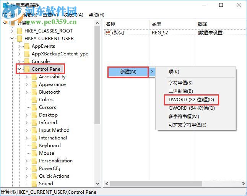Image resolution: width=247 pixels, height=196 pixels.
Task: Choose 二进制值(B) from submenu
Action: [x=181, y=91]
